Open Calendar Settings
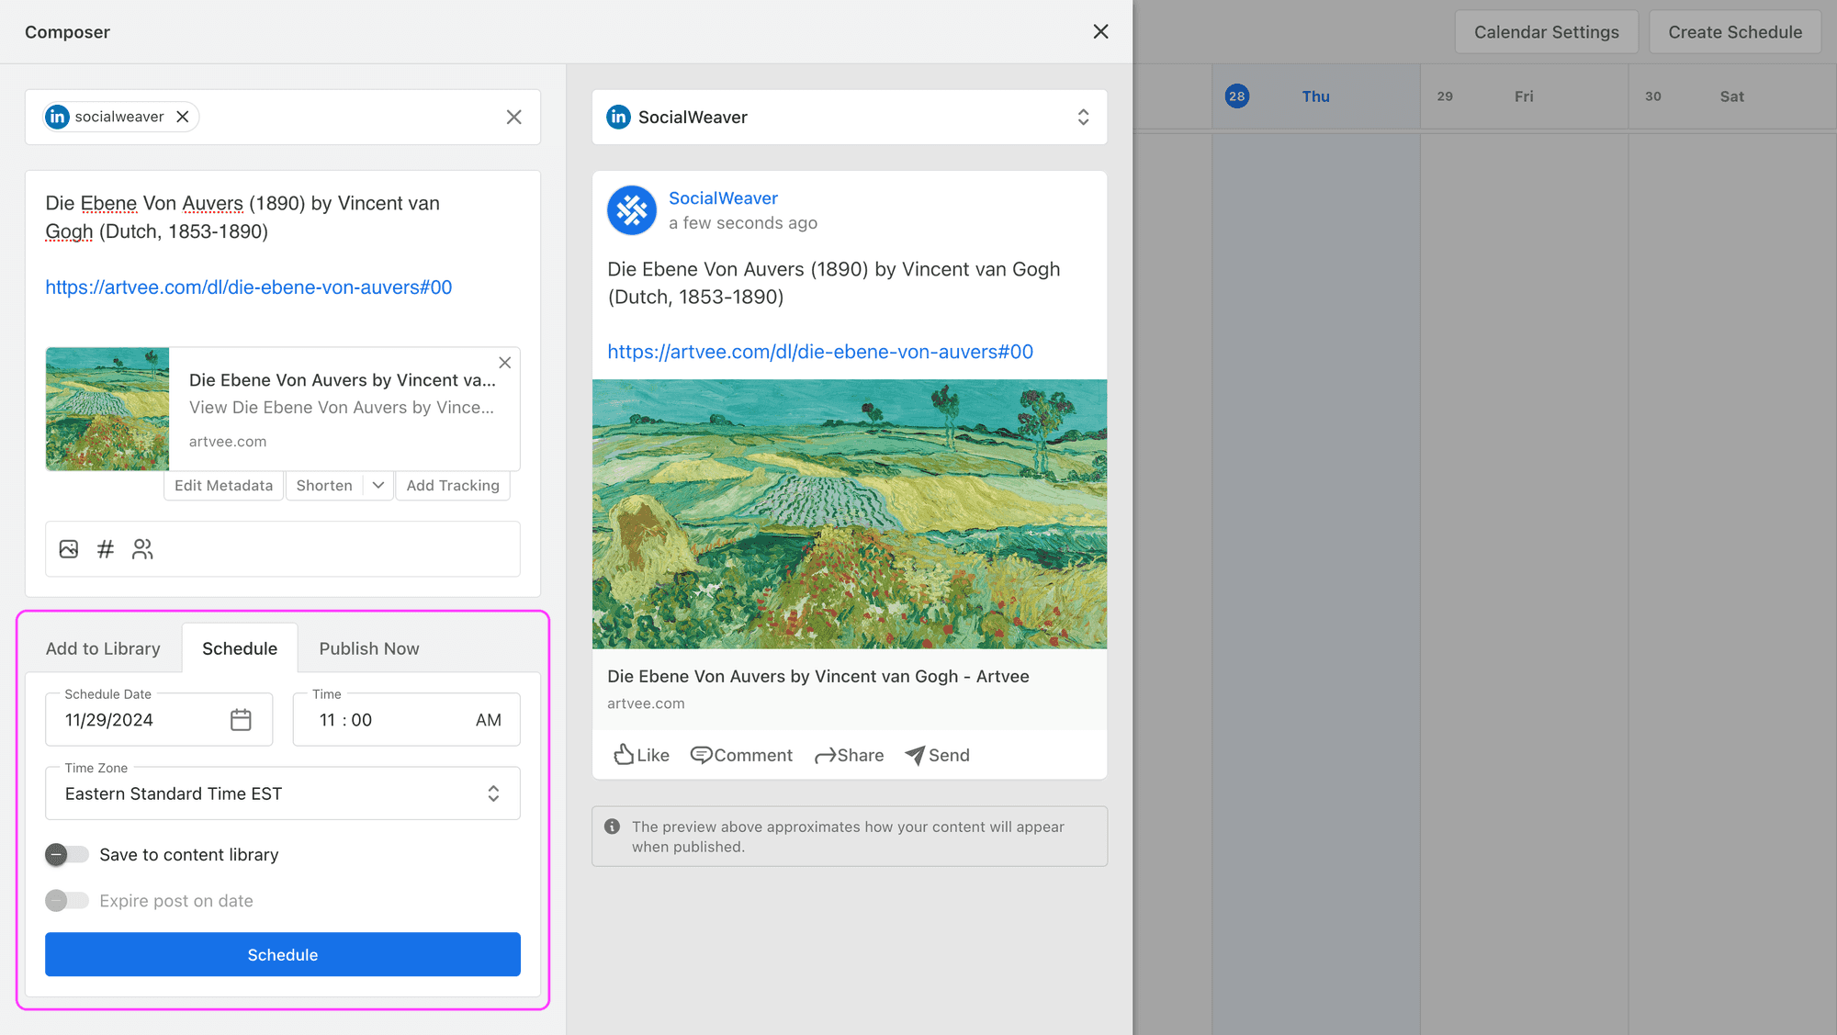This screenshot has height=1035, width=1837. click(x=1547, y=32)
